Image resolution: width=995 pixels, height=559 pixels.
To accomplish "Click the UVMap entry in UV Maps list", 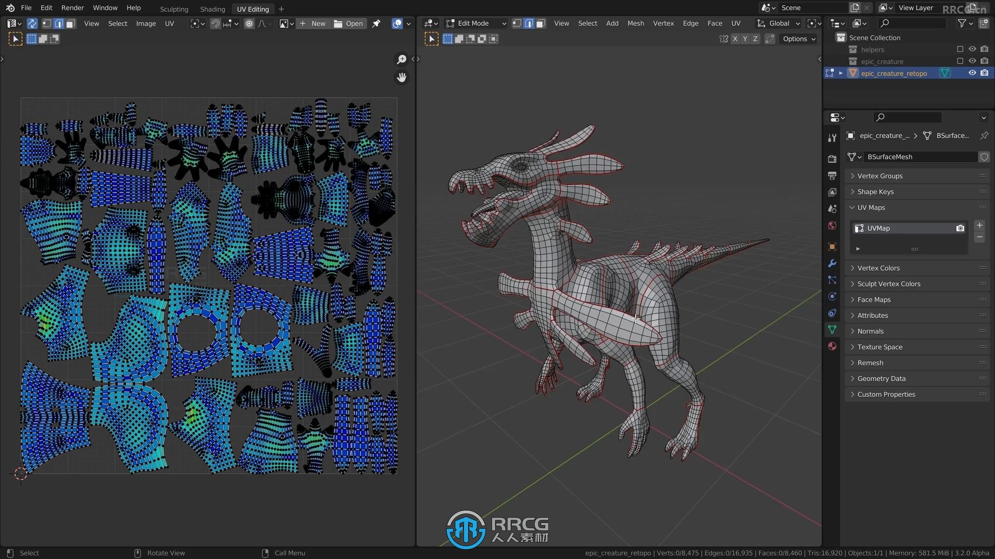I will [909, 227].
